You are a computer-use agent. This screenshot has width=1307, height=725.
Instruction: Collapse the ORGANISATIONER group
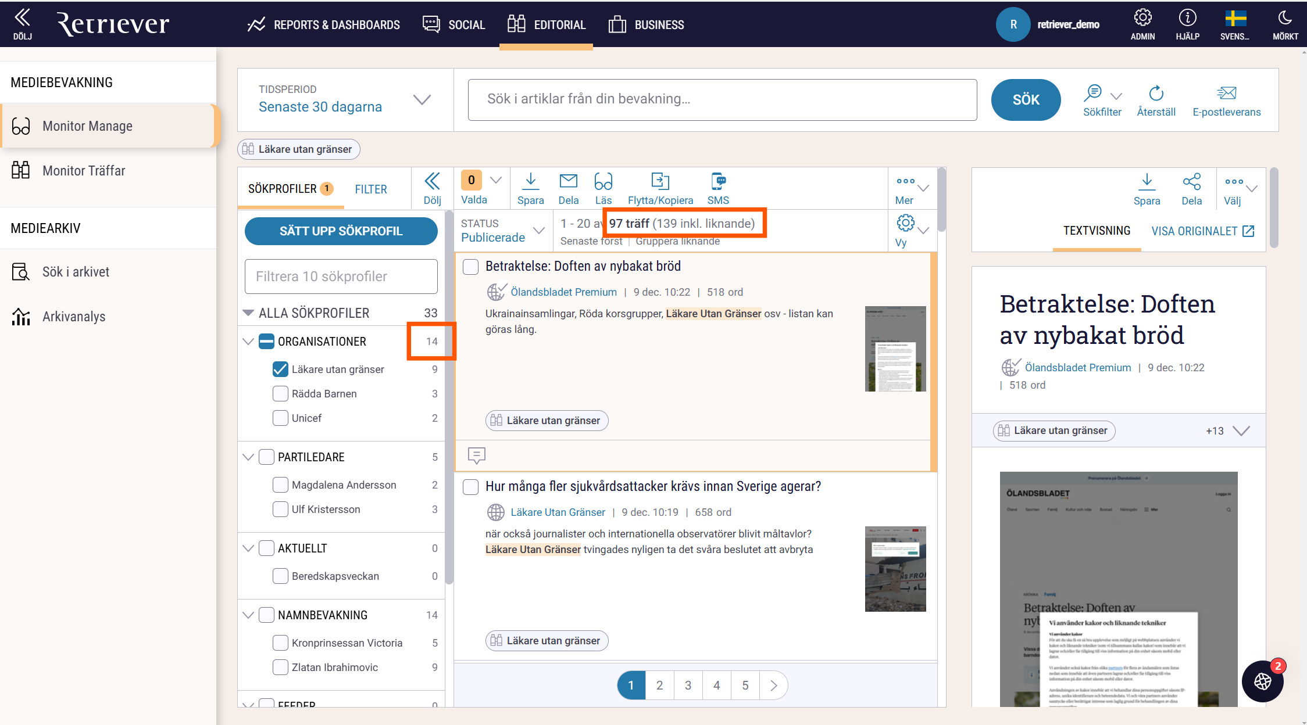[248, 341]
